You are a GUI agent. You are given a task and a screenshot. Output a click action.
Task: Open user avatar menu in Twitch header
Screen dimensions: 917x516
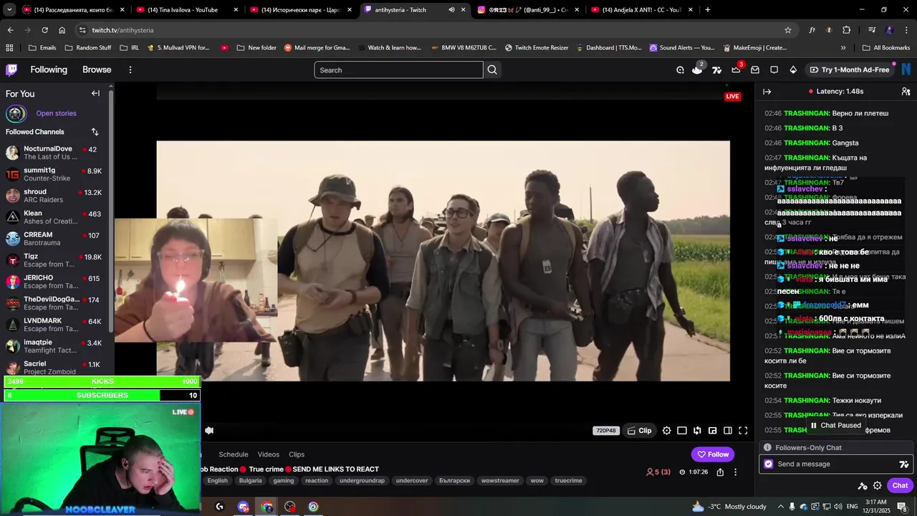click(906, 70)
